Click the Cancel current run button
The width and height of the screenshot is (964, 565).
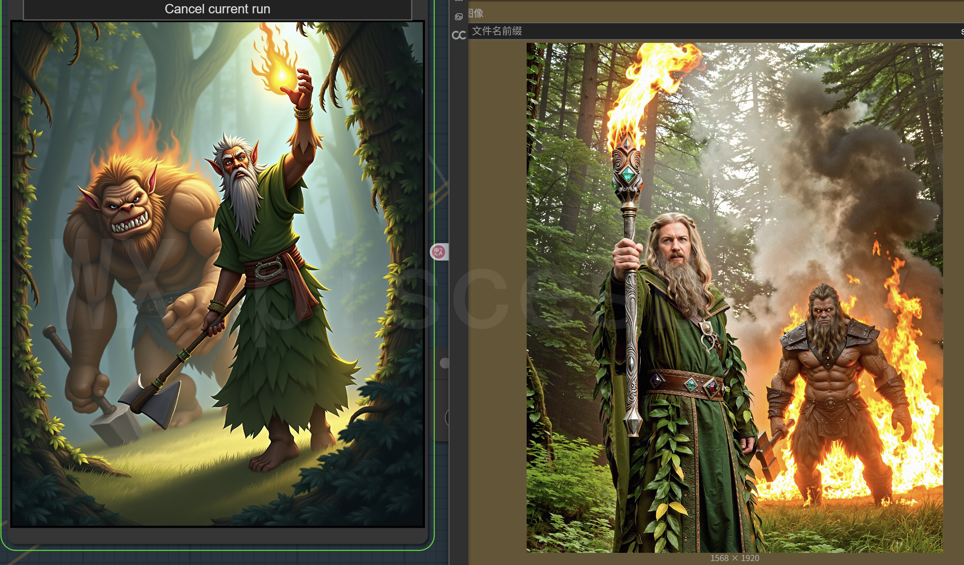(x=217, y=9)
